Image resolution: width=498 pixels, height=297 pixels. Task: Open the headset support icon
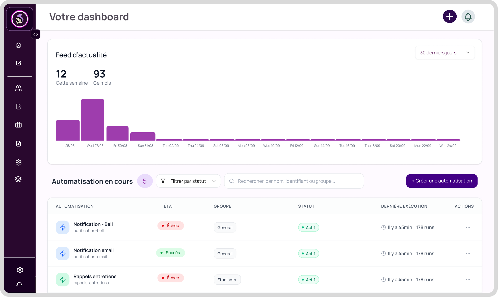pyautogui.click(x=19, y=284)
